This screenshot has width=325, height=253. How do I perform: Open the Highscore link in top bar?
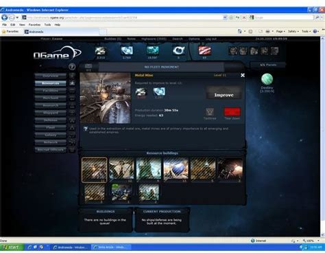(154, 39)
